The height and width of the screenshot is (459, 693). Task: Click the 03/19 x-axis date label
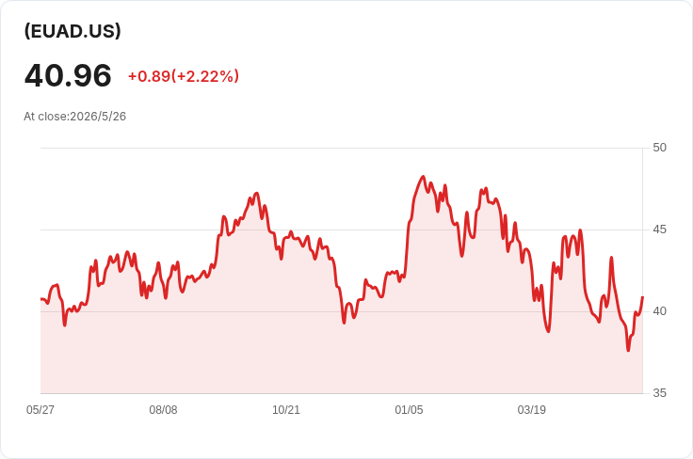pos(532,410)
